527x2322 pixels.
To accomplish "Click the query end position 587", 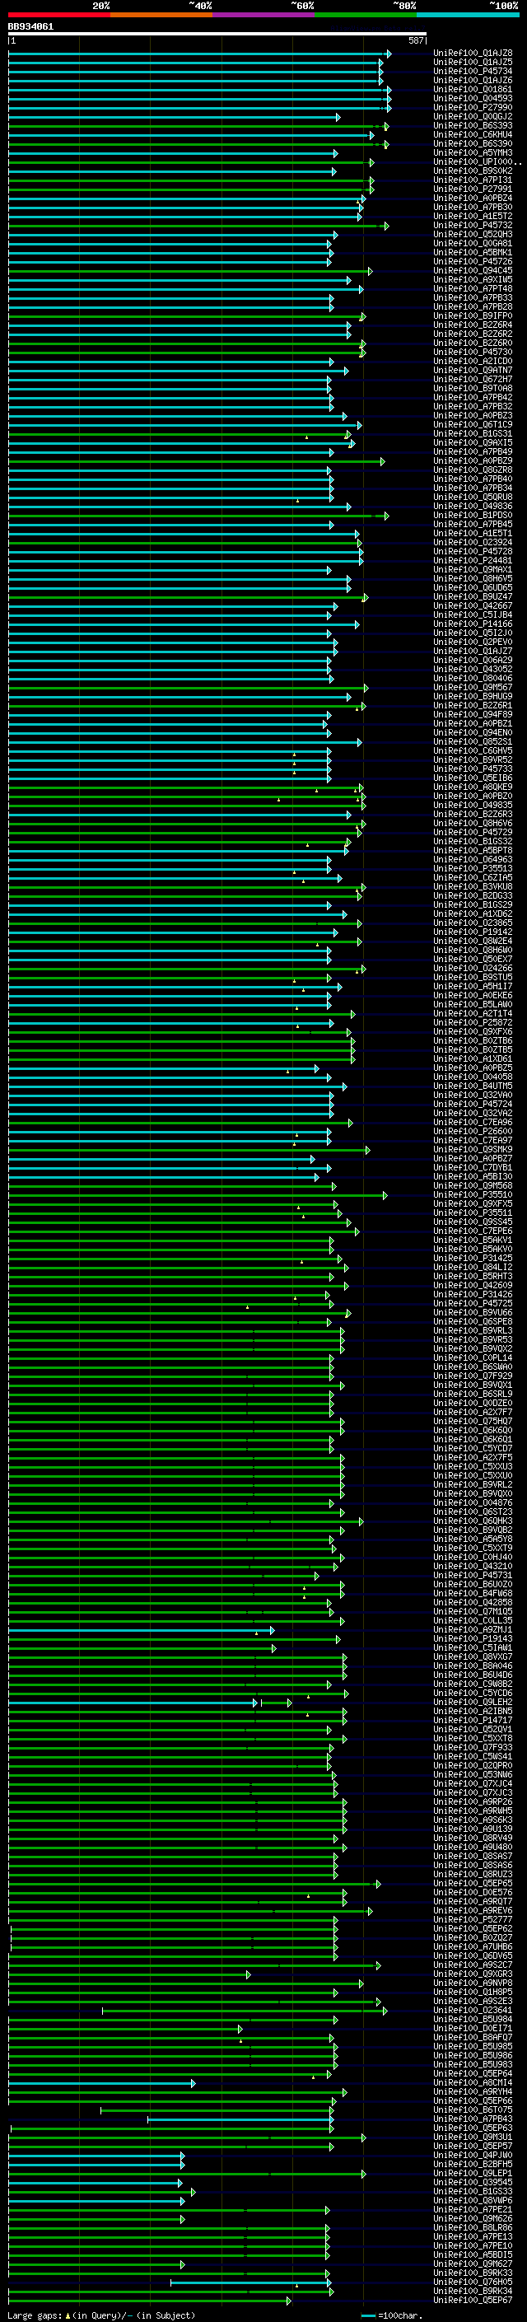I will click(415, 40).
